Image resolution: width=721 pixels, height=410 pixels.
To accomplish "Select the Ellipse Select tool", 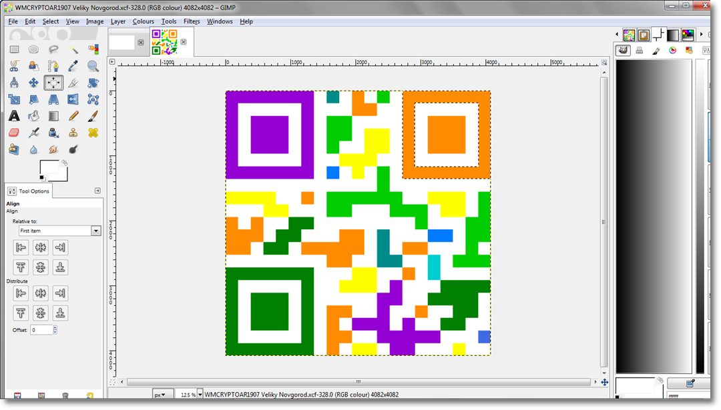I will (33, 49).
